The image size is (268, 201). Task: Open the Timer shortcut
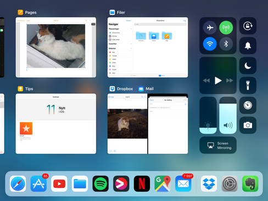(248, 105)
